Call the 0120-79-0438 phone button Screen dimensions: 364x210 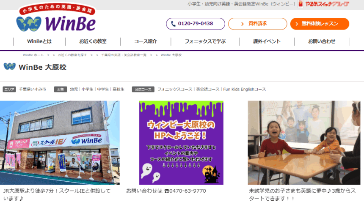(x=195, y=24)
